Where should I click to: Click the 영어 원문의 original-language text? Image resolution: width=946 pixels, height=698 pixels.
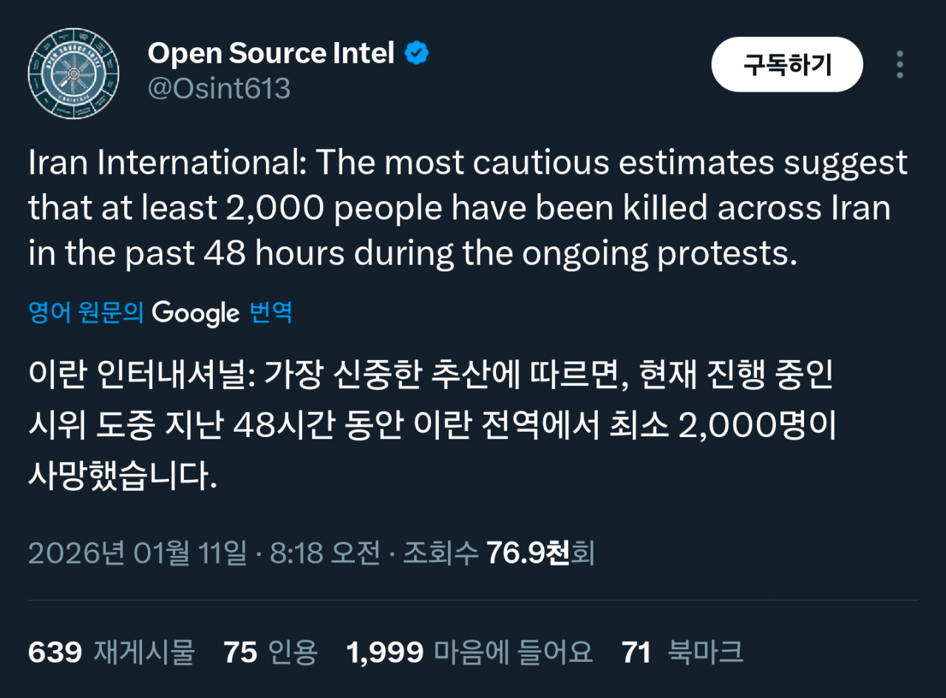[86, 313]
